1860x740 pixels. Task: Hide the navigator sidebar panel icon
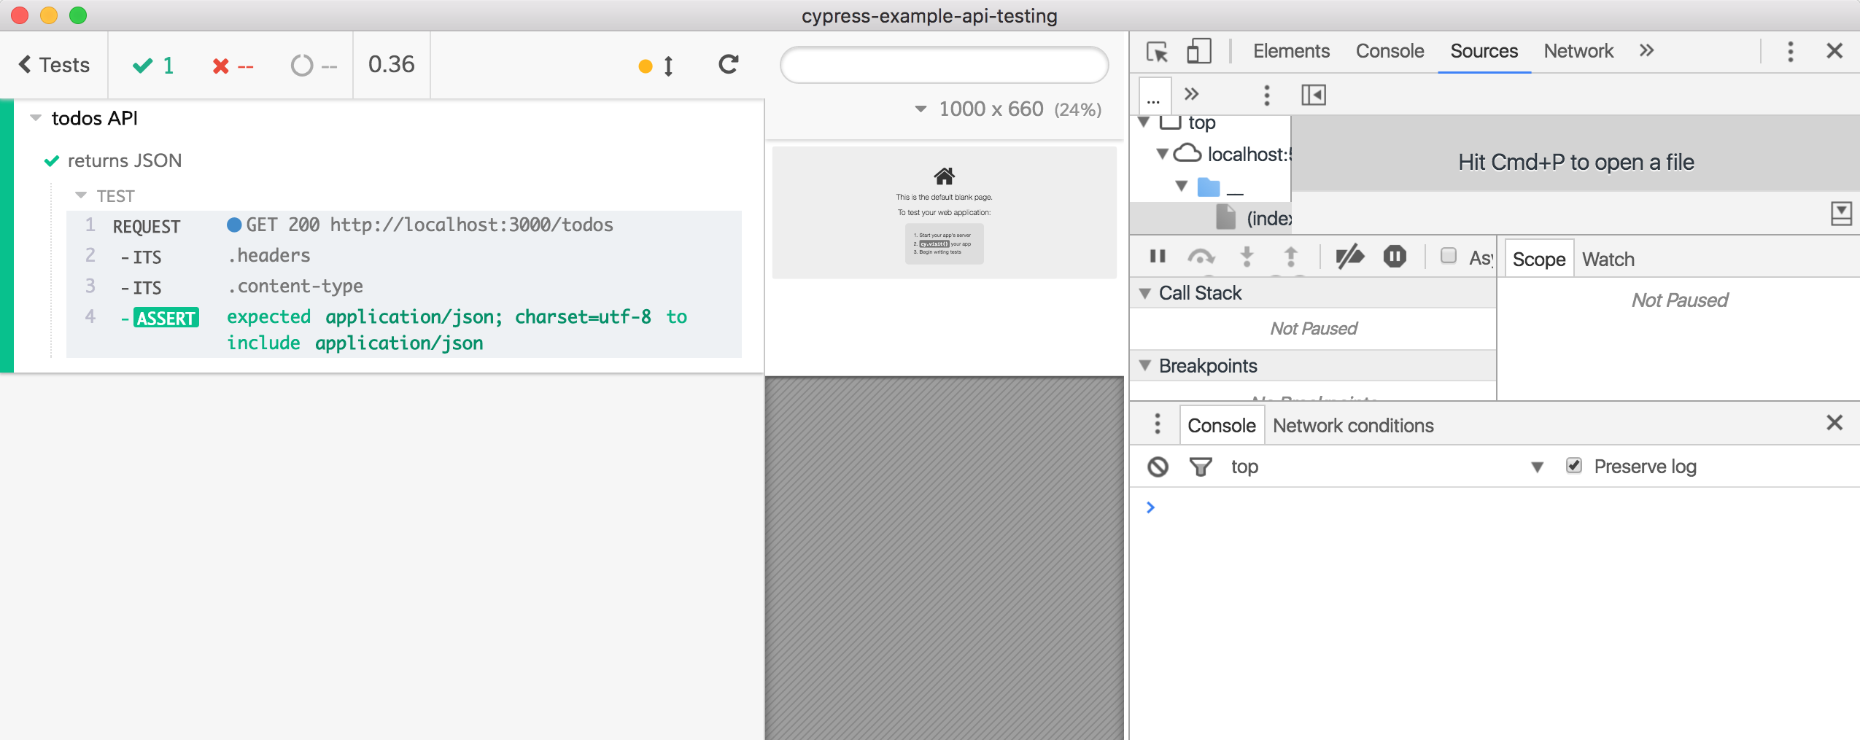tap(1313, 95)
